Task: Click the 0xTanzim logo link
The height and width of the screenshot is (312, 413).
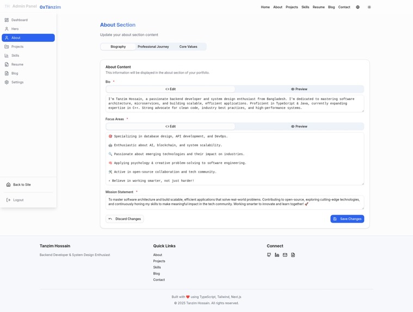Action: [50, 7]
